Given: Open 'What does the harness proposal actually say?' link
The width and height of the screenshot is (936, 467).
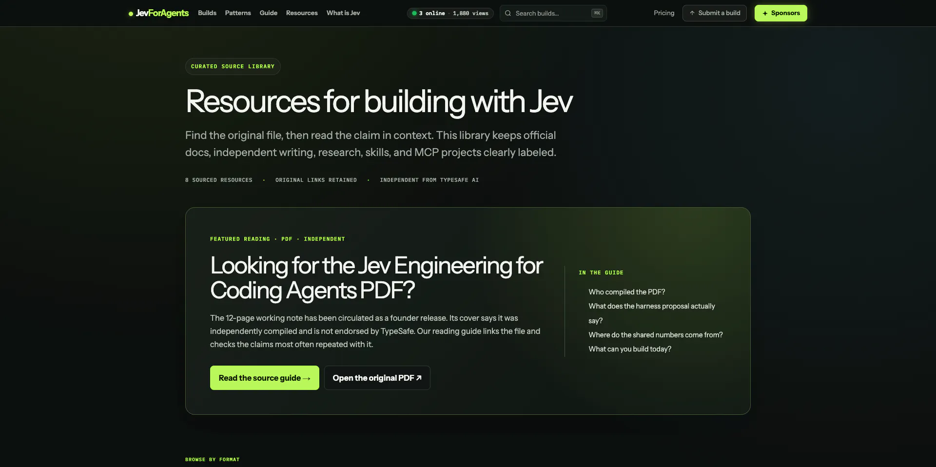Looking at the screenshot, I should pyautogui.click(x=651, y=313).
